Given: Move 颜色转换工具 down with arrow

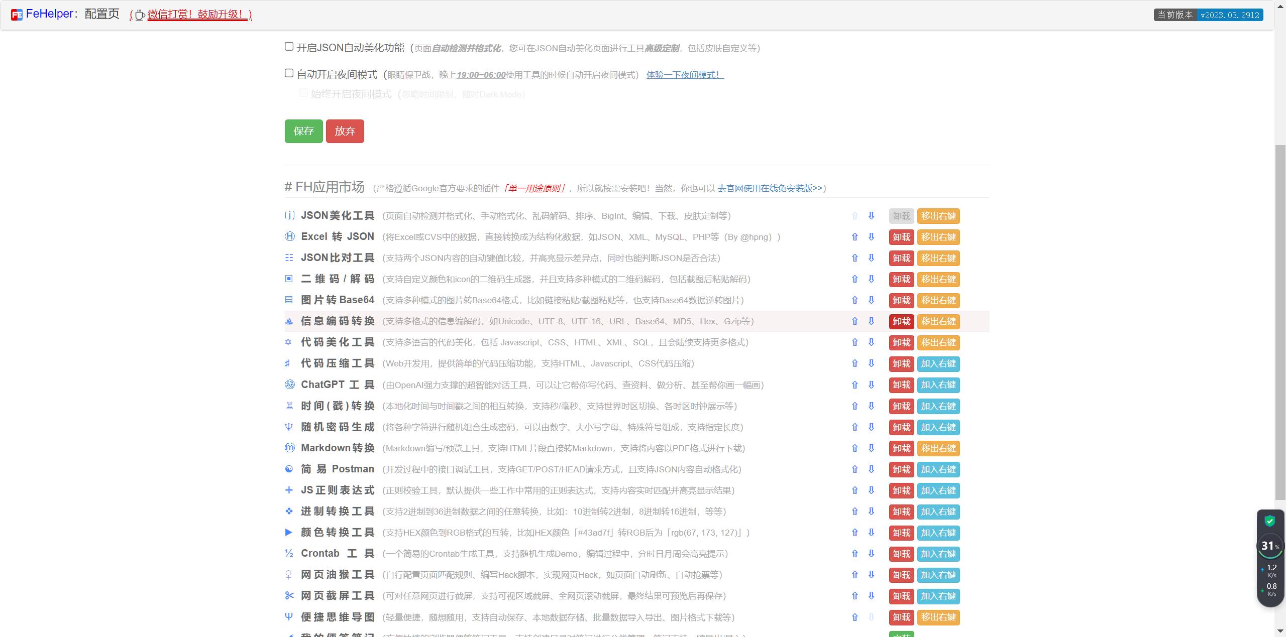Looking at the screenshot, I should point(871,533).
